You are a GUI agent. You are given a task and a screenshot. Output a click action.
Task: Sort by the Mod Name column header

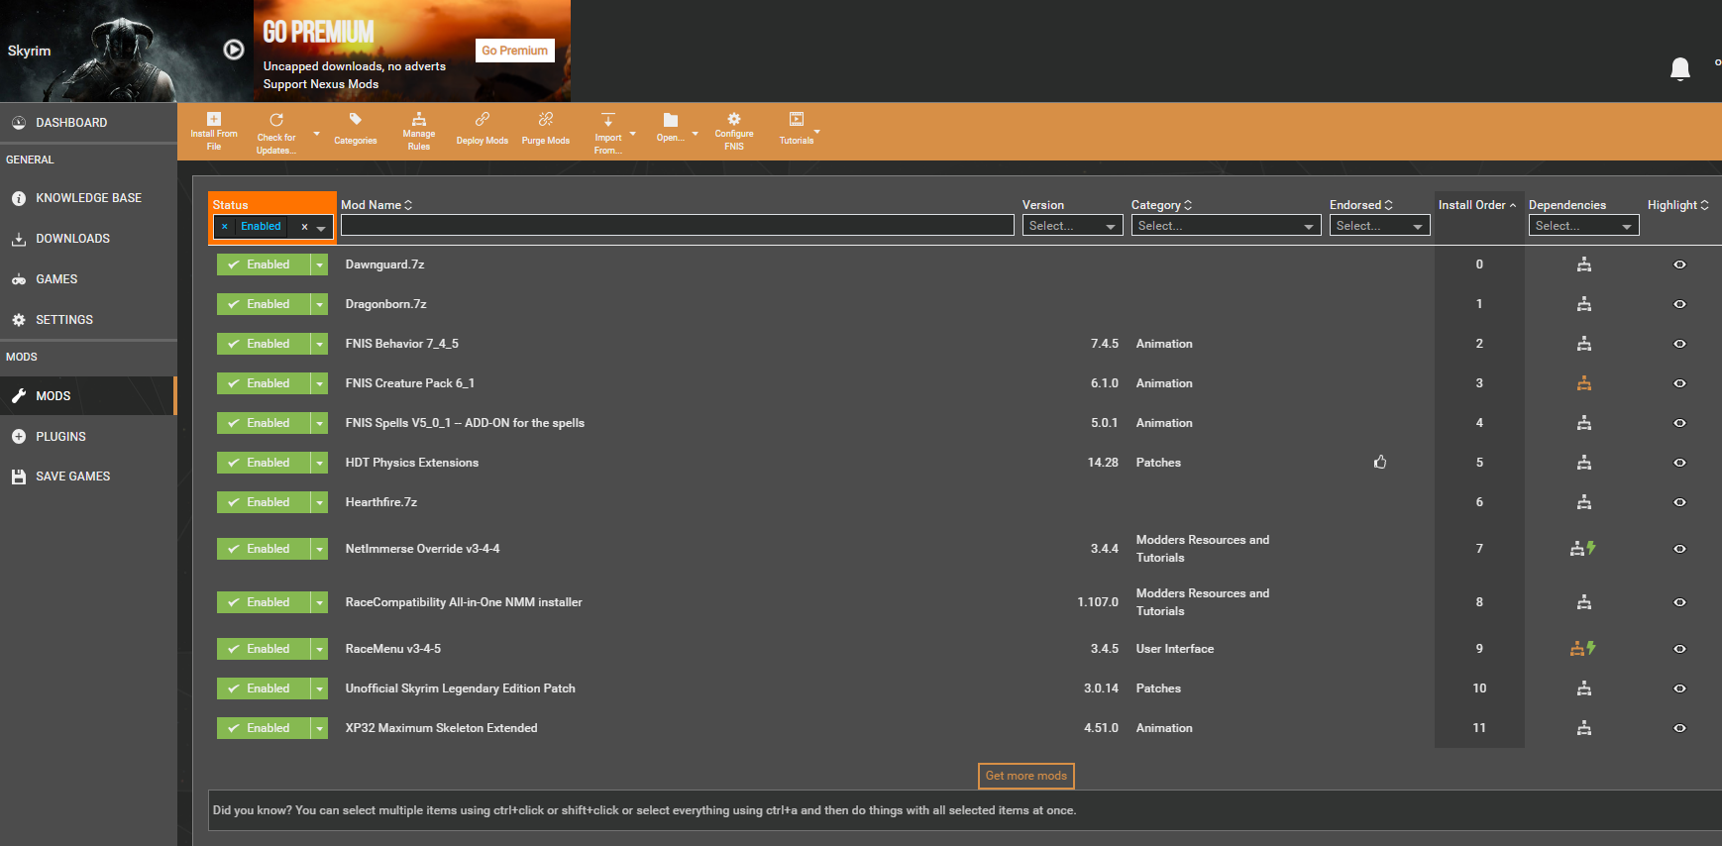click(377, 205)
